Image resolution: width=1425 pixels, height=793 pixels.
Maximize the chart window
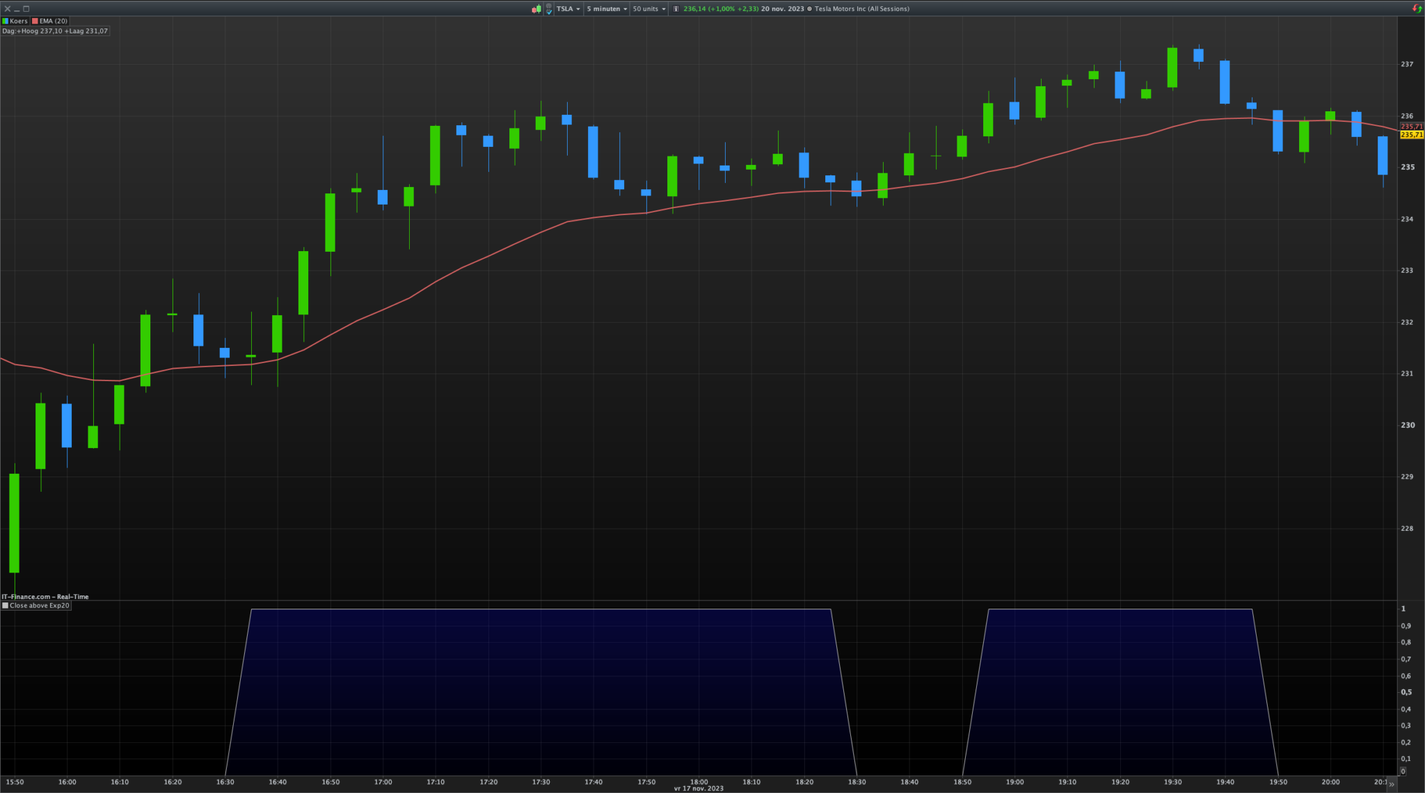coord(26,9)
